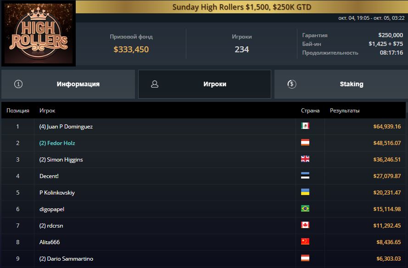This screenshot has height=268, width=408.
Task: Click the prize amount $15,114.98
Action: coord(387,209)
